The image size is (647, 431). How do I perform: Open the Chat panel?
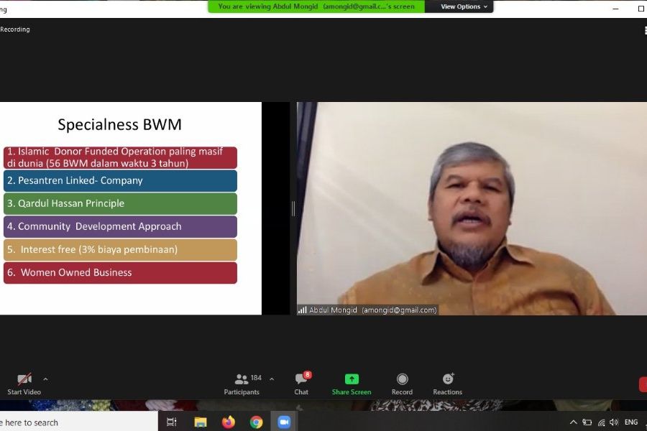302,384
